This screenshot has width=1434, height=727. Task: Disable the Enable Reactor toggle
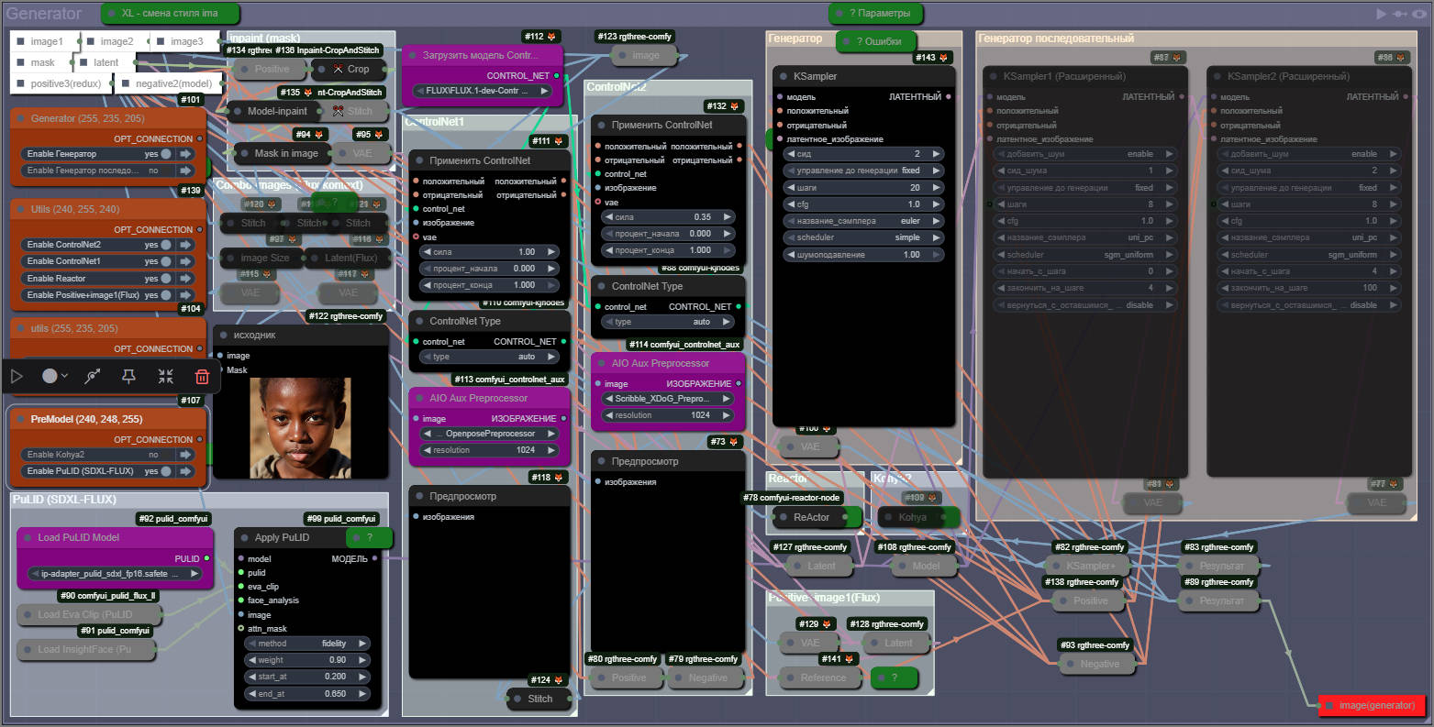(166, 279)
